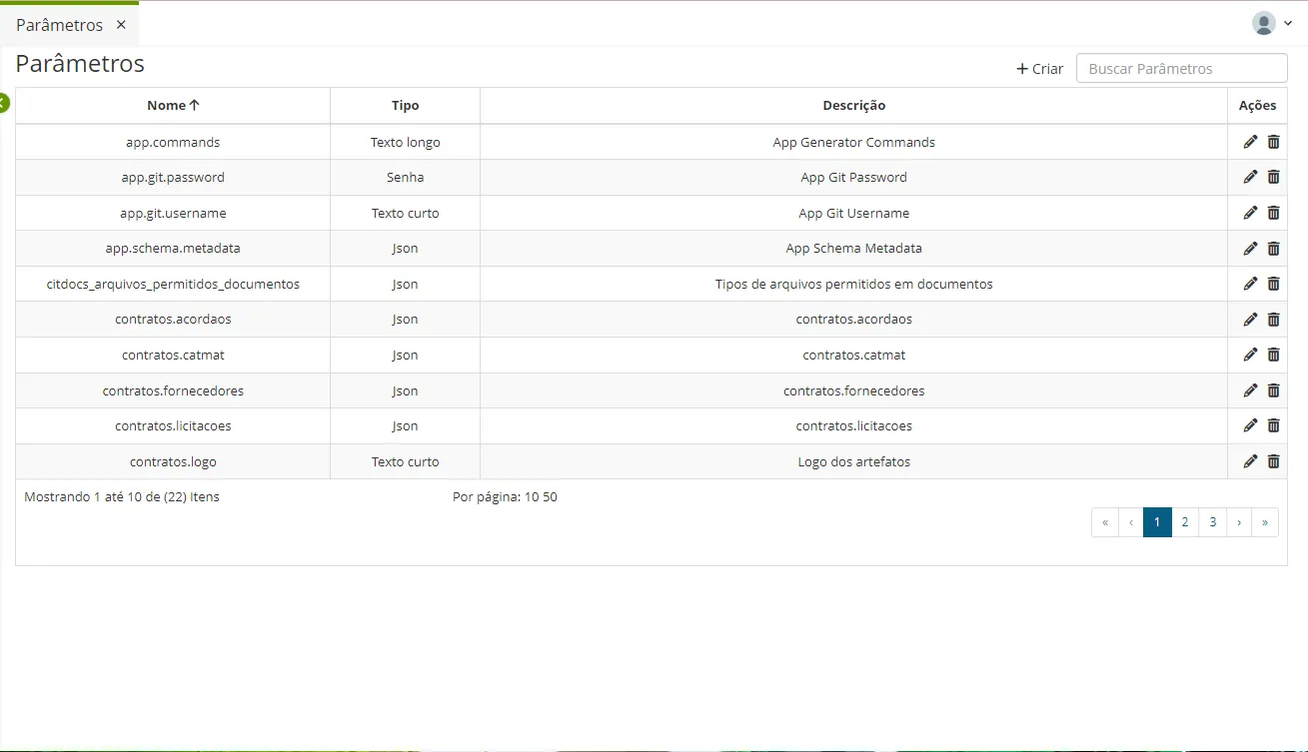The width and height of the screenshot is (1308, 752).
Task: Edit the app.commands parameter
Action: tap(1250, 142)
